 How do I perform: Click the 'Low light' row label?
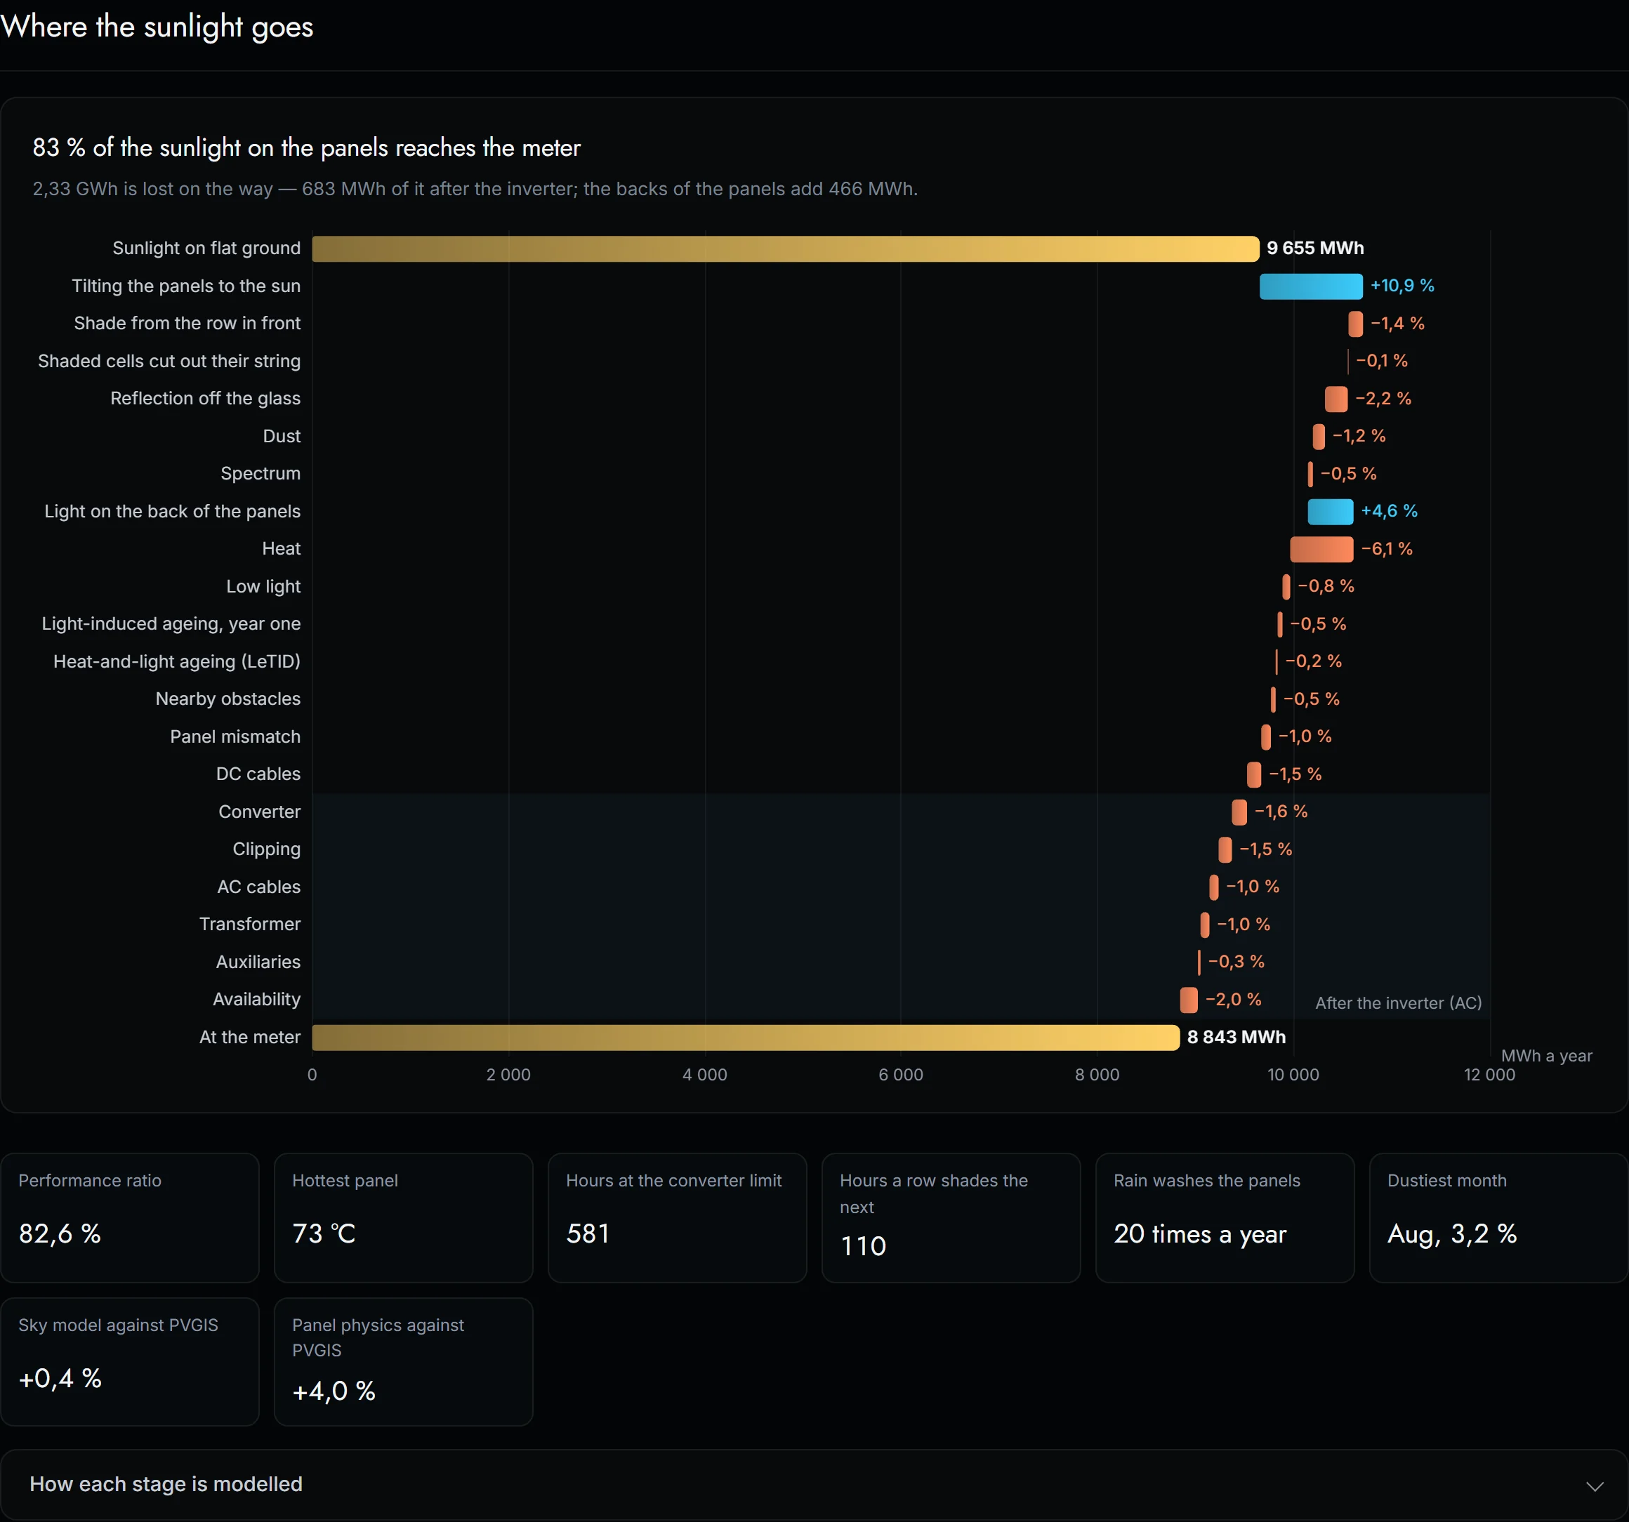click(263, 586)
